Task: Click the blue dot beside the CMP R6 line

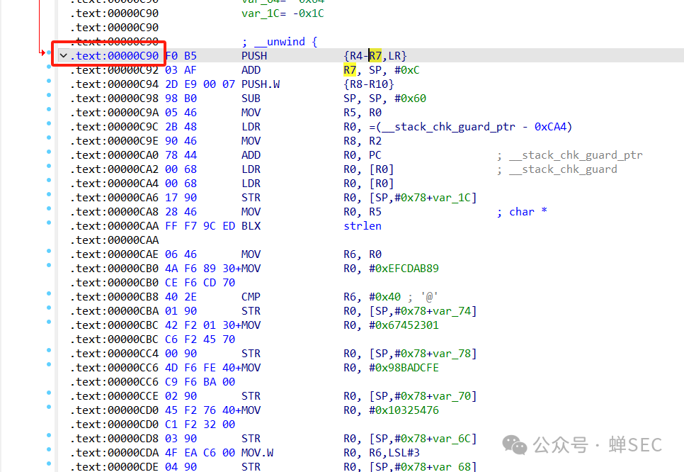Action: pos(47,296)
